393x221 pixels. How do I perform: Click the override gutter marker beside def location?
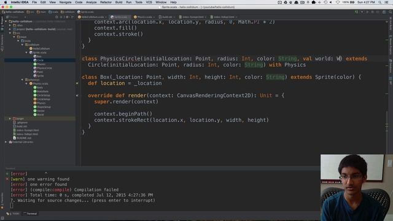tap(77, 83)
